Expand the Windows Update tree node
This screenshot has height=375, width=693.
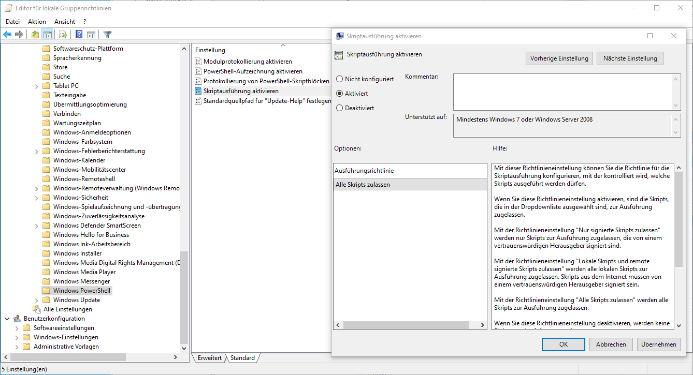tap(36, 300)
